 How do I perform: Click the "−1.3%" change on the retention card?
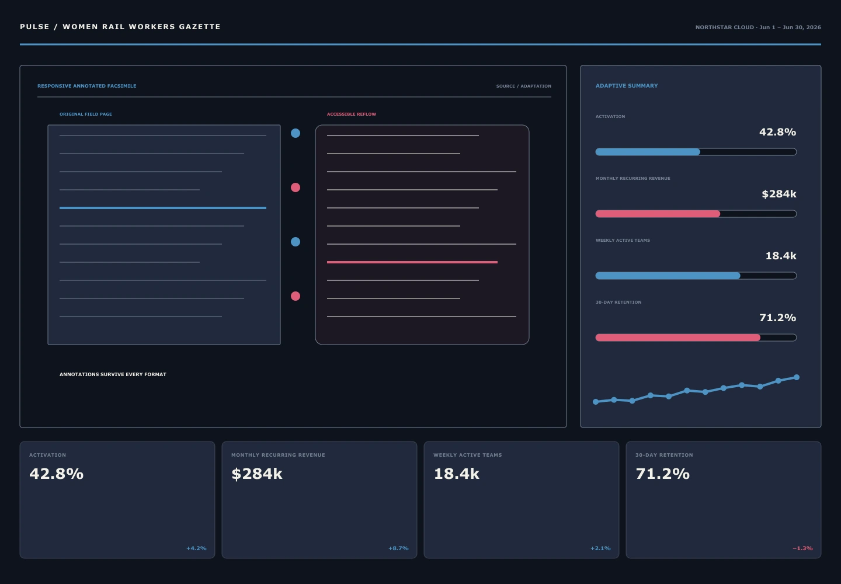(802, 548)
